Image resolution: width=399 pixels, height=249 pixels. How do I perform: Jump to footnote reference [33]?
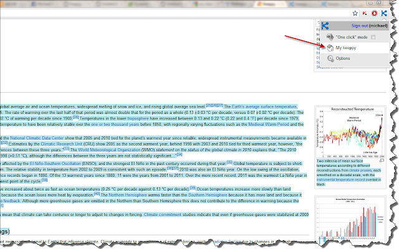click(67, 148)
